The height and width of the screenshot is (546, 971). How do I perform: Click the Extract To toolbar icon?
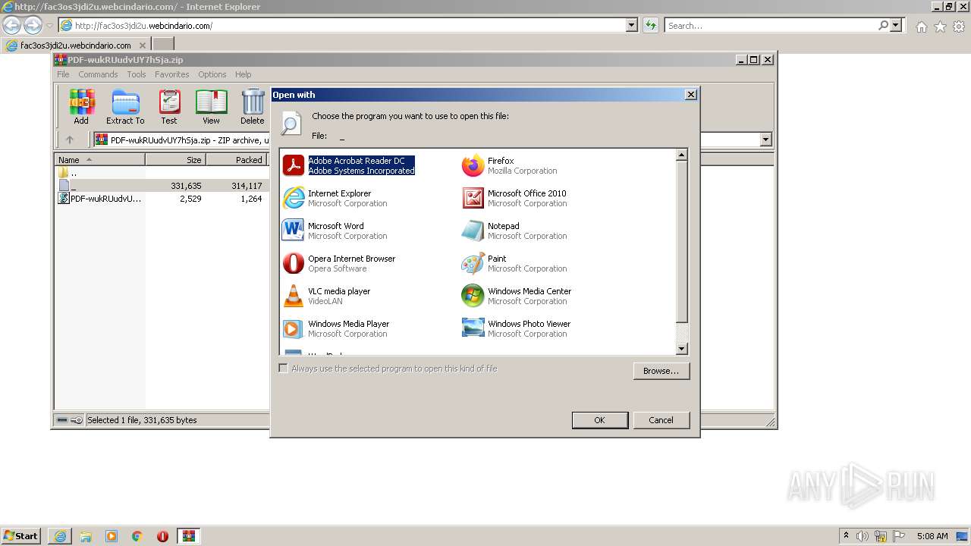(125, 107)
